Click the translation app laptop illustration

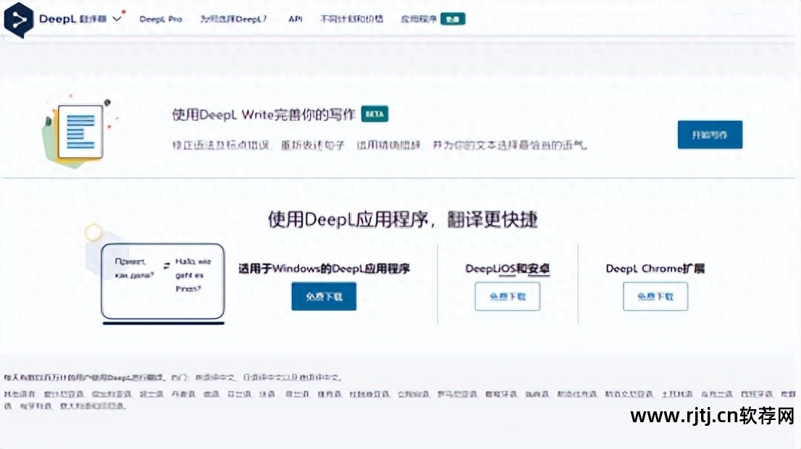pos(162,282)
